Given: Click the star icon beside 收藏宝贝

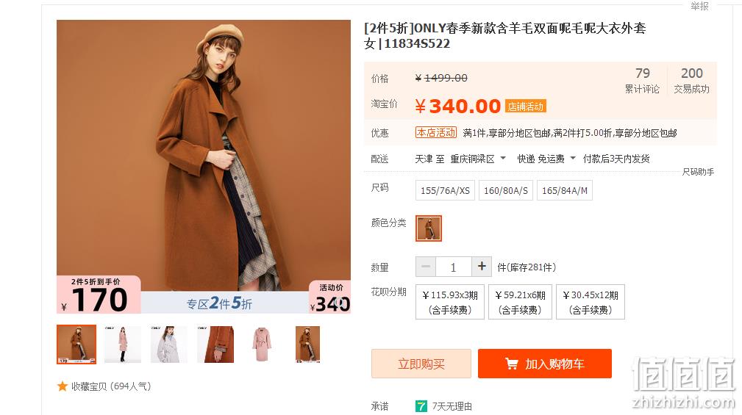Looking at the screenshot, I should click(62, 386).
